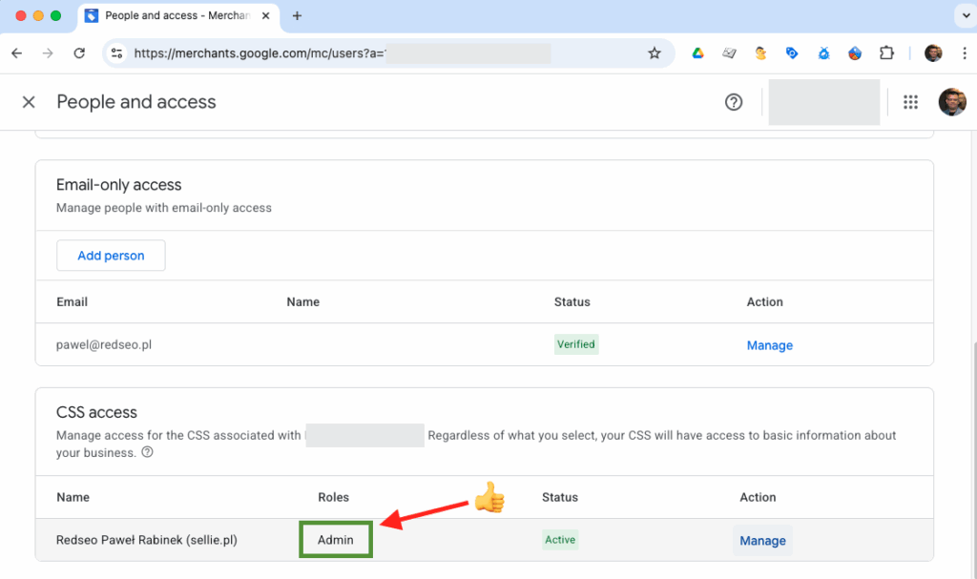Click the help question mark icon in header
The height and width of the screenshot is (579, 977).
pos(733,101)
